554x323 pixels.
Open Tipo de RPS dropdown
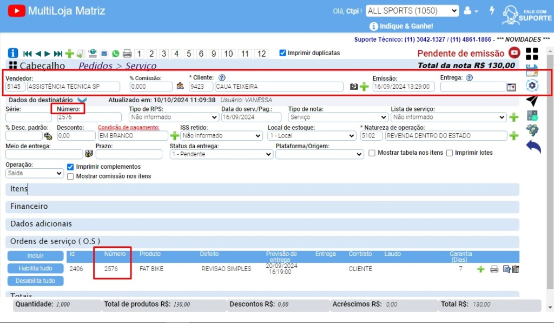174,117
